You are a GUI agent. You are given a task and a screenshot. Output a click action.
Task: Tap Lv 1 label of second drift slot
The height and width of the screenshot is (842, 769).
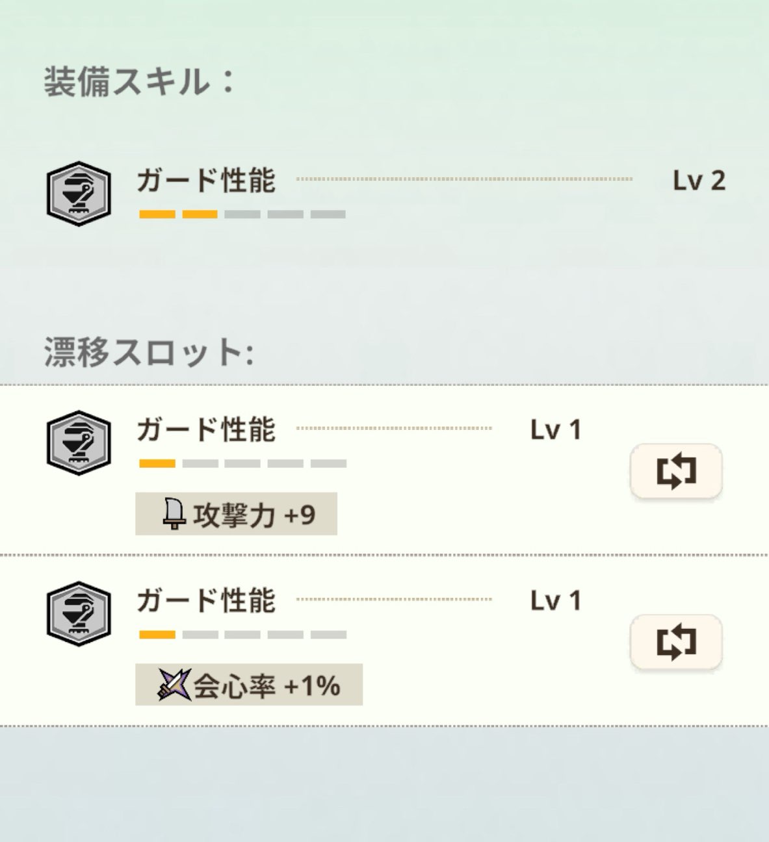pos(556,601)
